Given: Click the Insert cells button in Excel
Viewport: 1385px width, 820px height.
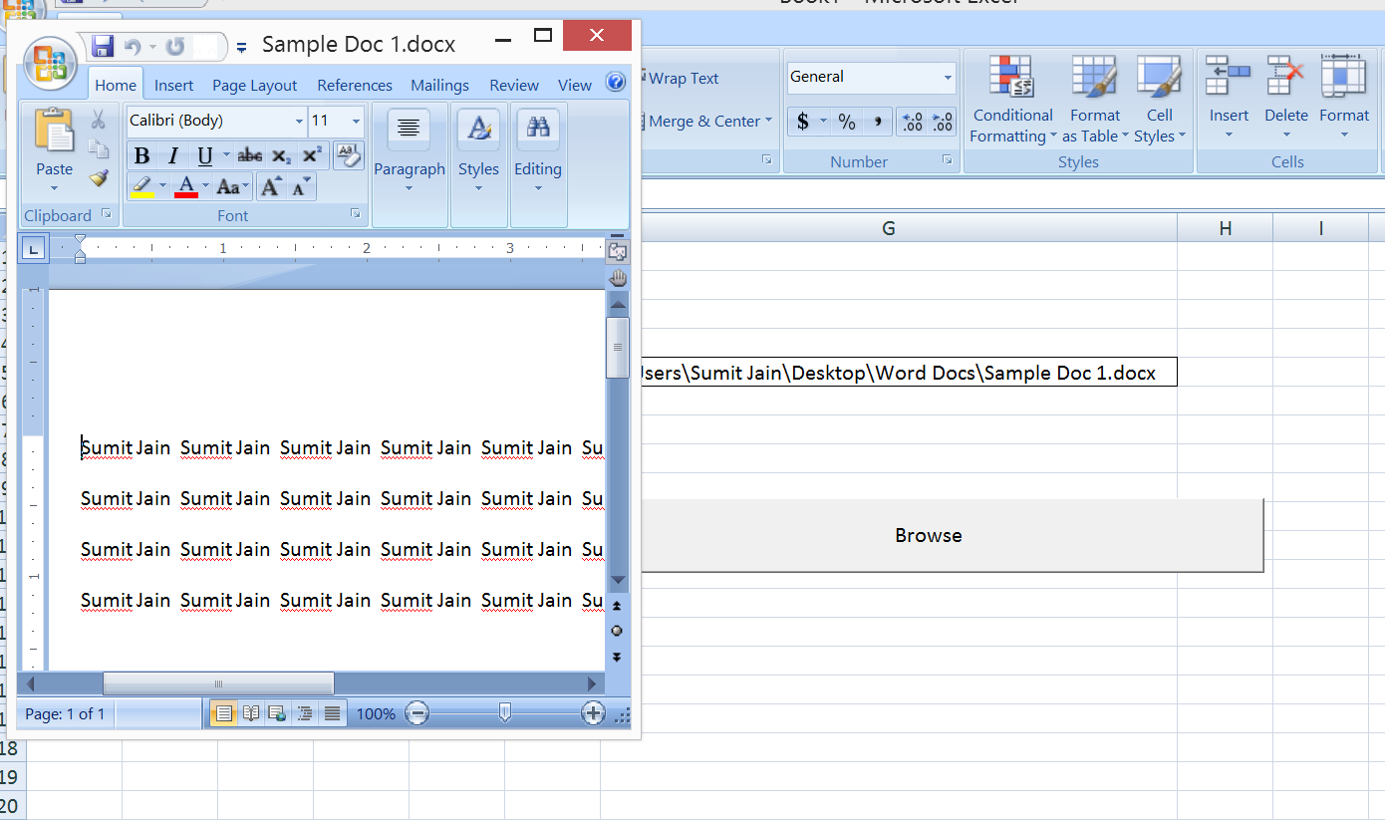Looking at the screenshot, I should [1229, 100].
